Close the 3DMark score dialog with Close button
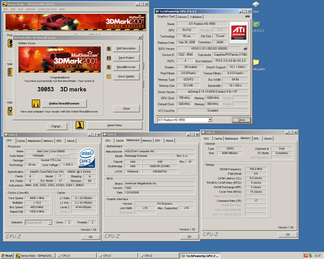 click(x=126, y=109)
